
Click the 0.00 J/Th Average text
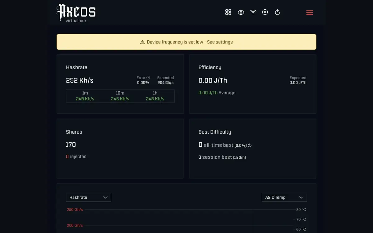[x=217, y=93]
